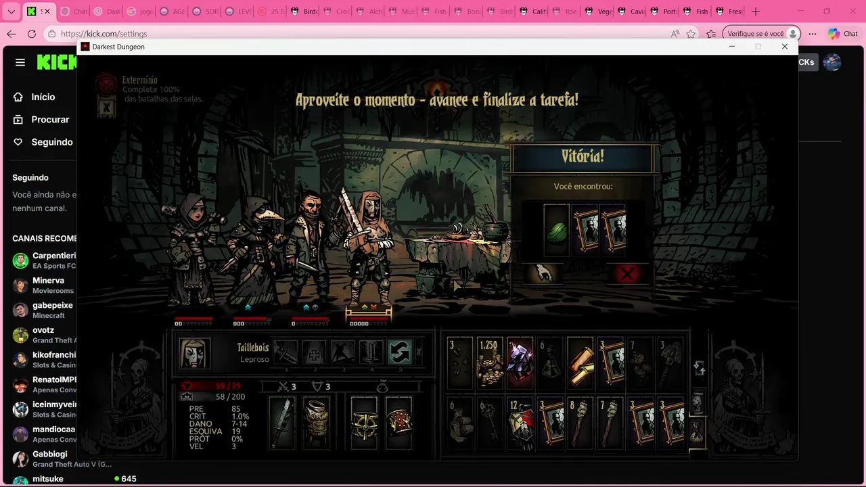Image resolution: width=866 pixels, height=487 pixels.
Task: Open the gabepeixe Minecraft channel
Action: (x=43, y=310)
